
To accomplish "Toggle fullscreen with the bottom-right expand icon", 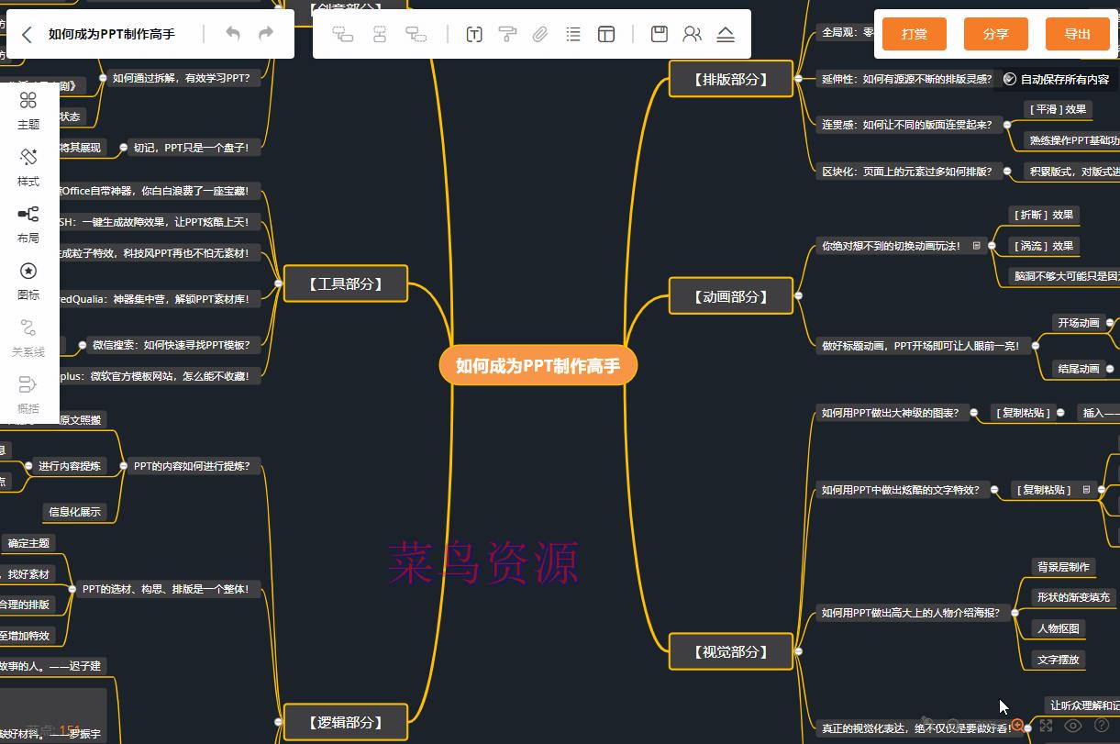I will click(1047, 727).
